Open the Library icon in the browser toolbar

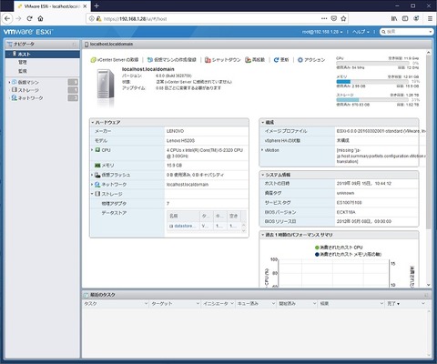point(394,18)
